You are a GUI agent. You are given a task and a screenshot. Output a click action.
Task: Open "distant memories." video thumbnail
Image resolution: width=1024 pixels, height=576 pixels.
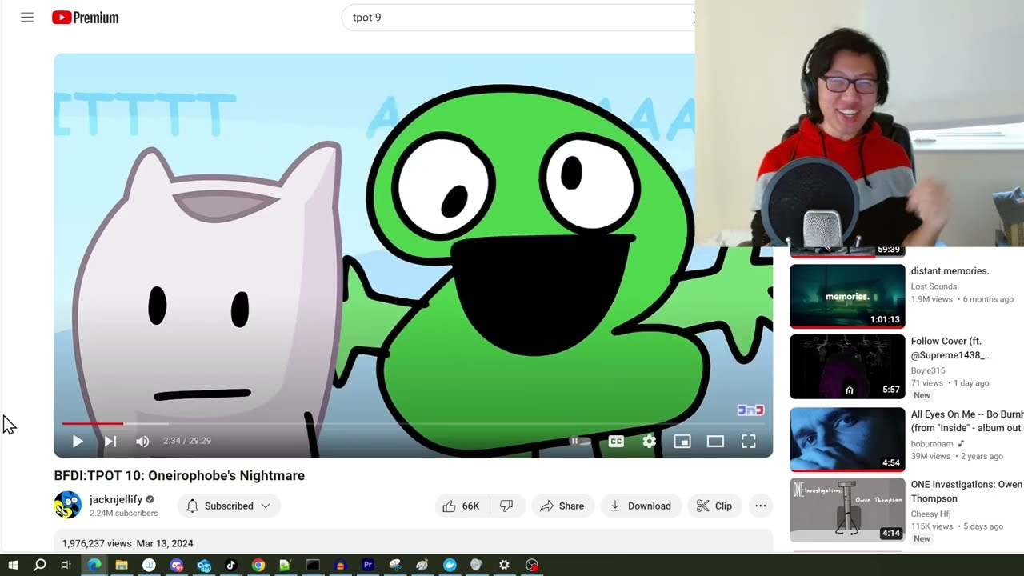pyautogui.click(x=847, y=296)
